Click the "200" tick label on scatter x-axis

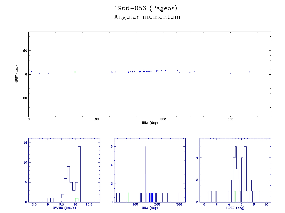click(x=163, y=119)
